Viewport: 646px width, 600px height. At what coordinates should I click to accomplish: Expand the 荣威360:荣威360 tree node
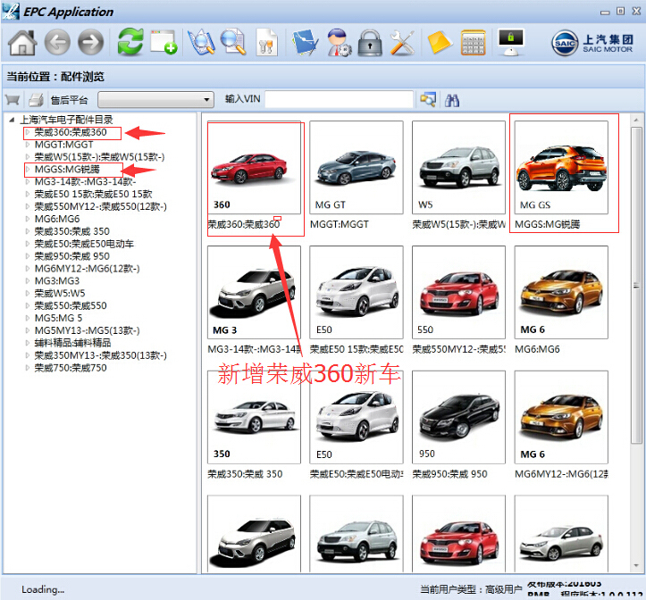click(28, 132)
